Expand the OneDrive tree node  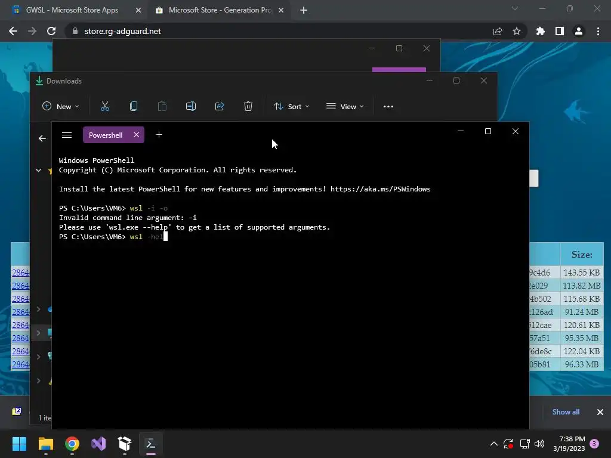(x=39, y=310)
